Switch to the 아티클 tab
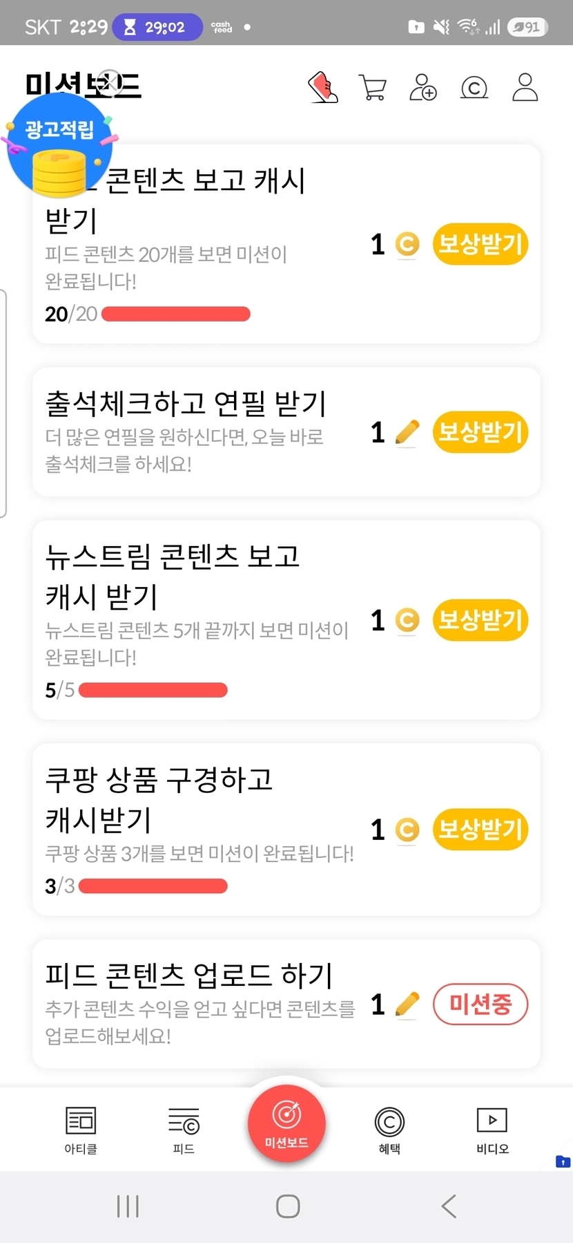Viewport: 573px width, 1243px height. point(81,1128)
